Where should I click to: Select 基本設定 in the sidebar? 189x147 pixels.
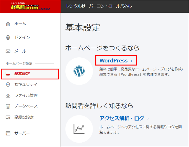30,74
